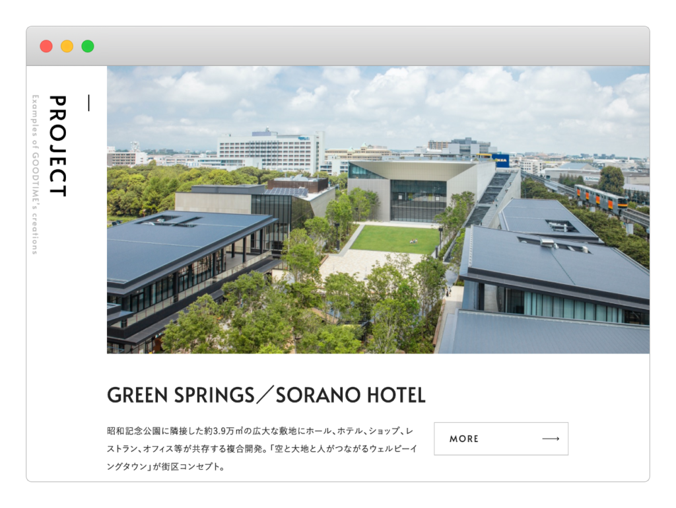Image resolution: width=676 pixels, height=508 pixels.
Task: Click the arrow icon inside MORE button
Action: click(551, 439)
